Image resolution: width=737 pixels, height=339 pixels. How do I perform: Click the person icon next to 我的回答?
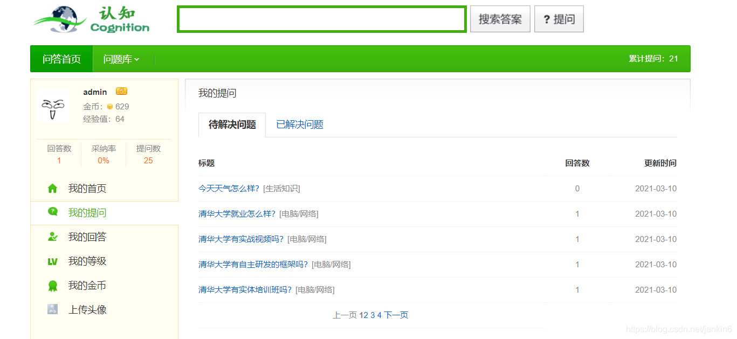tap(52, 237)
